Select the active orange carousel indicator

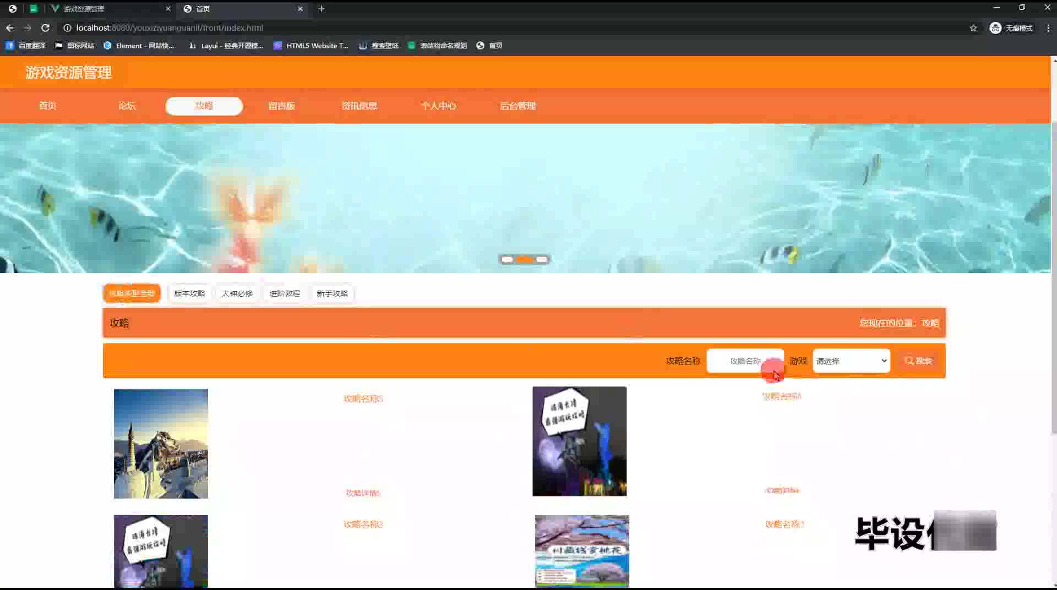coord(525,259)
